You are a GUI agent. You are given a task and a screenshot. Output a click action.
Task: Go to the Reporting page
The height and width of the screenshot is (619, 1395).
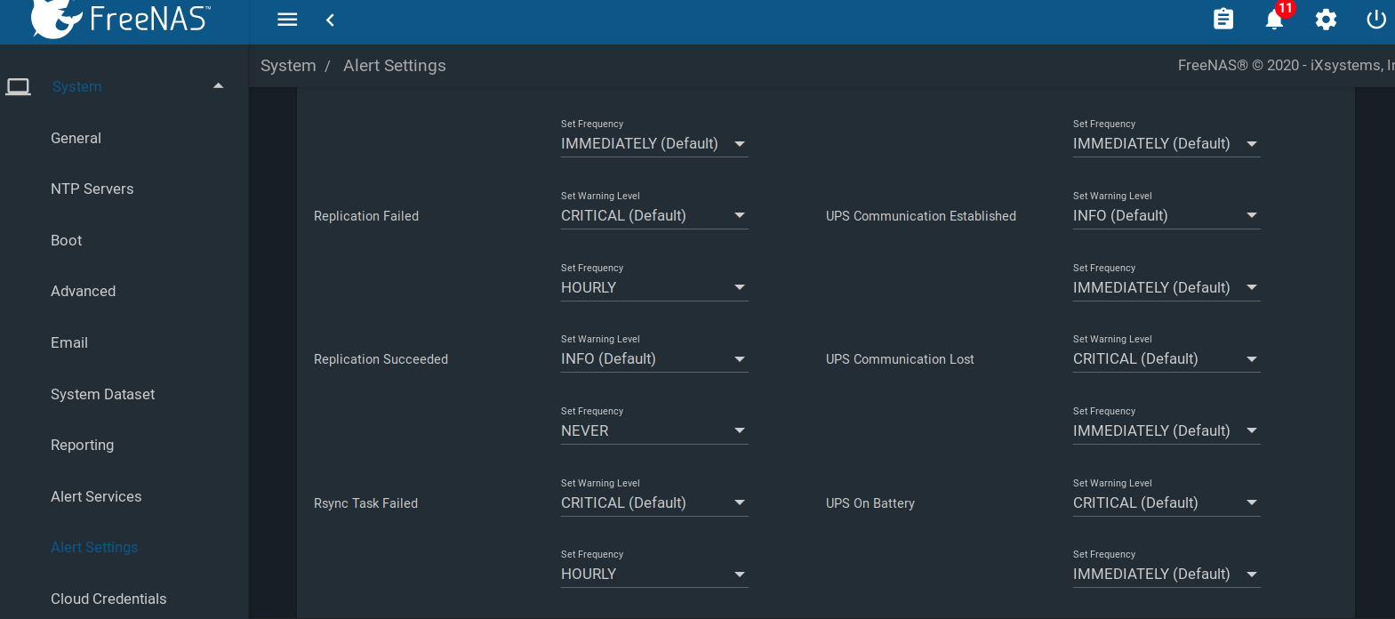(83, 445)
